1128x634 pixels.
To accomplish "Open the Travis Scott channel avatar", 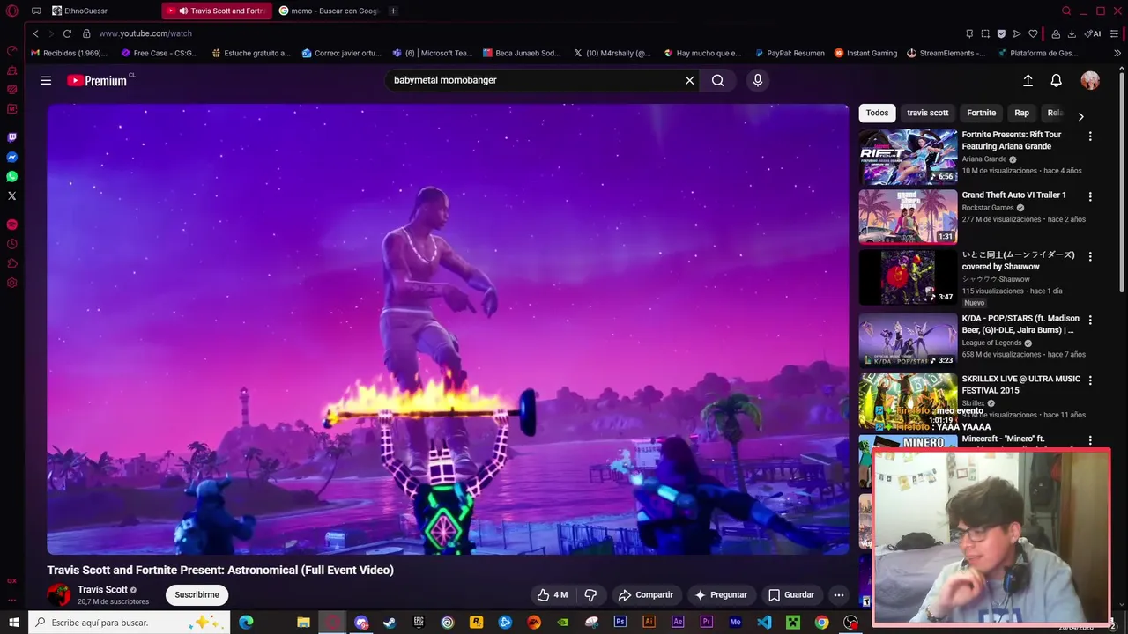I will pos(58,594).
